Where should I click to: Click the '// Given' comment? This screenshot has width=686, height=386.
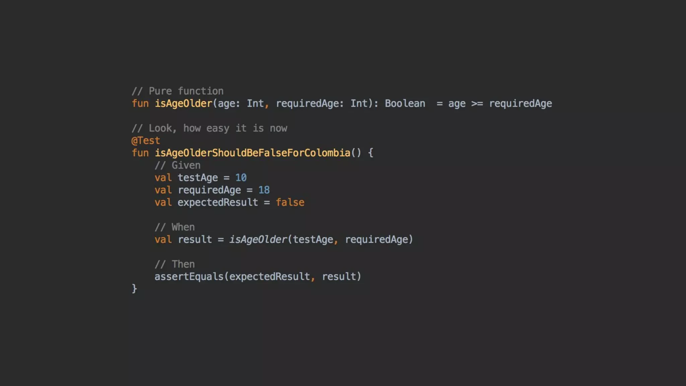pos(178,165)
